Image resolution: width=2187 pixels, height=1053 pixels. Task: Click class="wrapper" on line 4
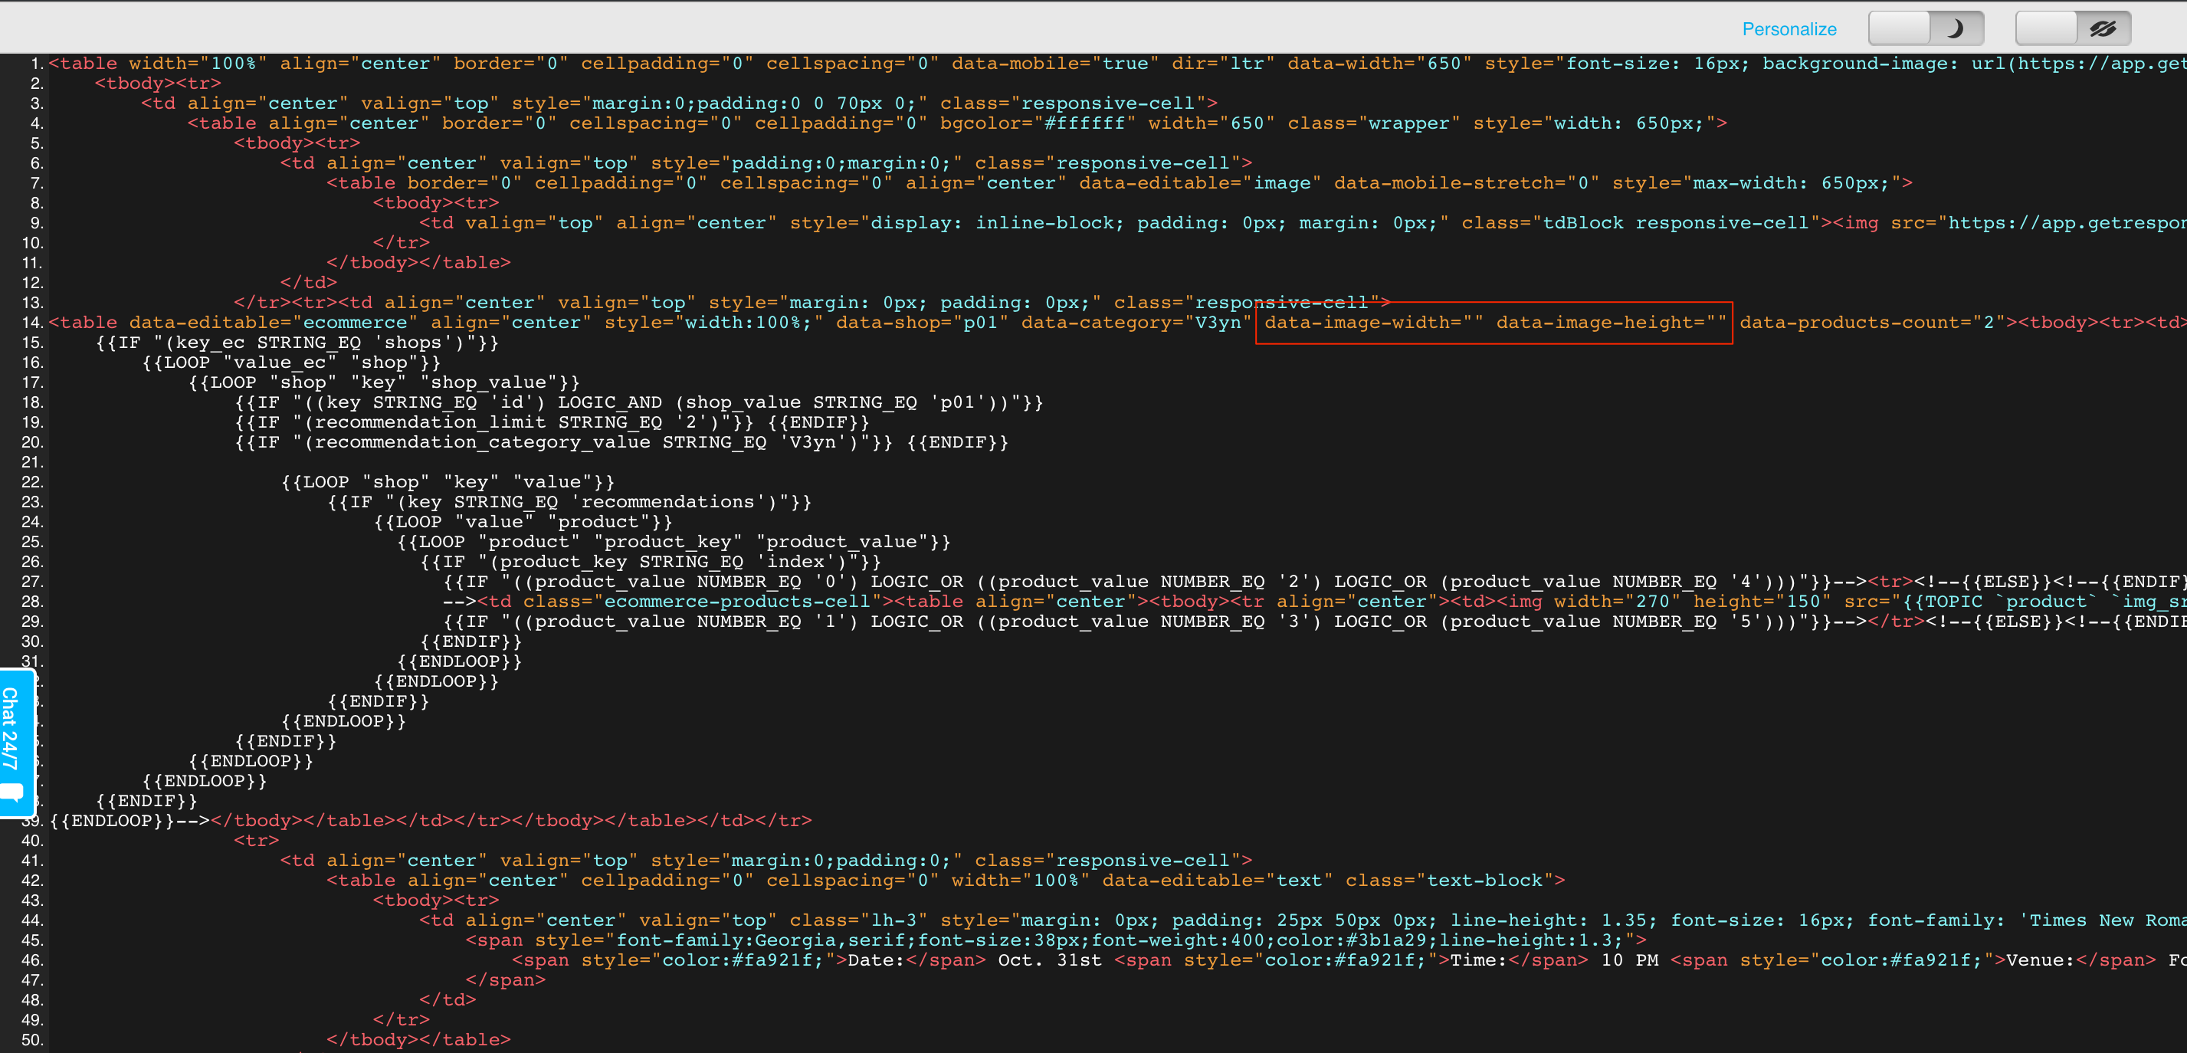pos(1374,123)
